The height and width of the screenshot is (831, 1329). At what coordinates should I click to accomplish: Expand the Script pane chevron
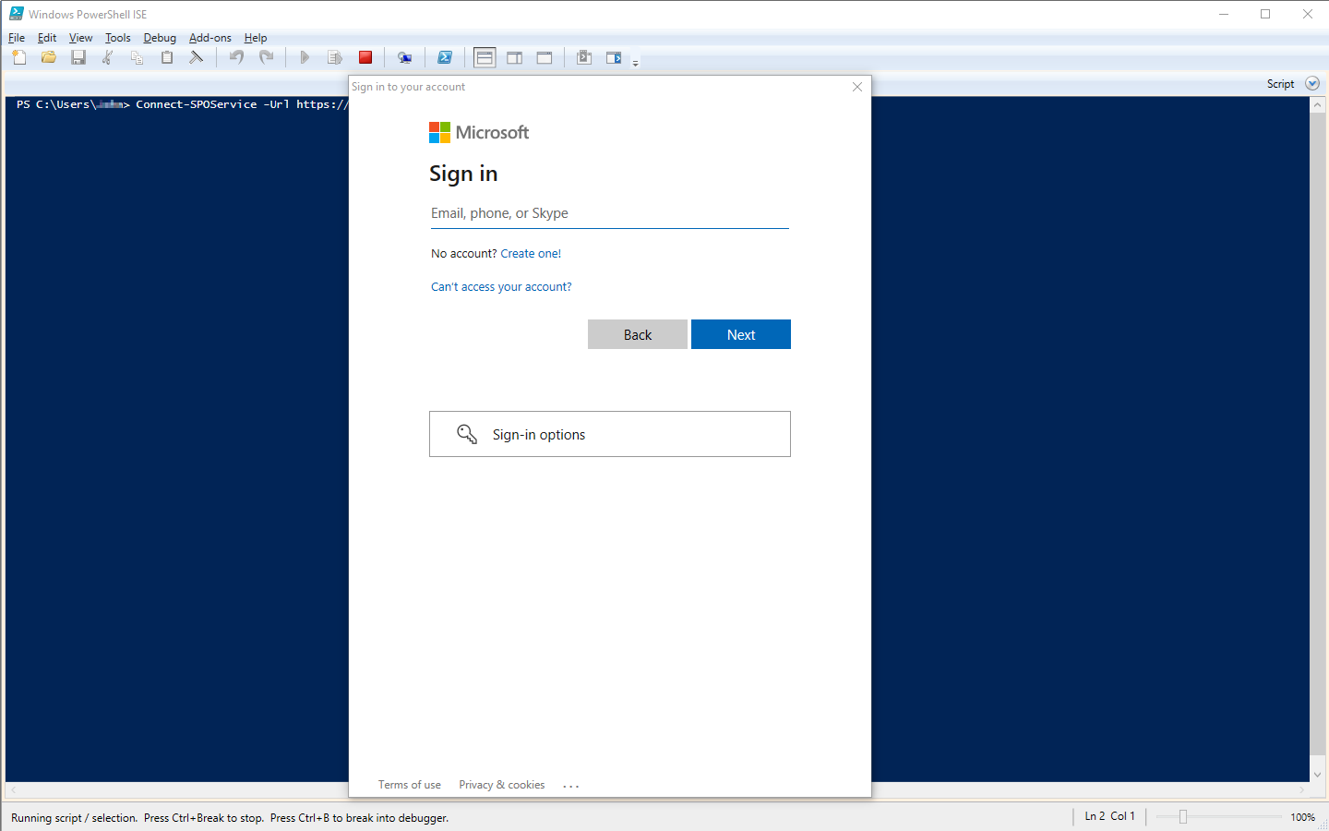click(x=1312, y=83)
